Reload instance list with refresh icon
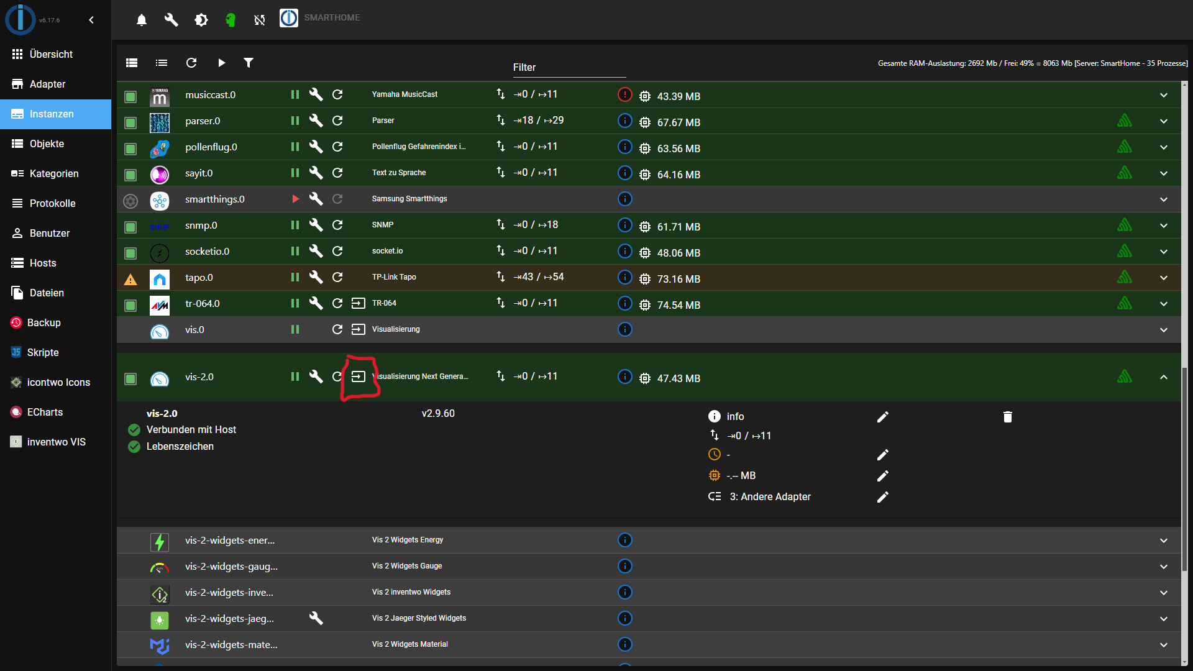Image resolution: width=1193 pixels, height=671 pixels. point(191,63)
